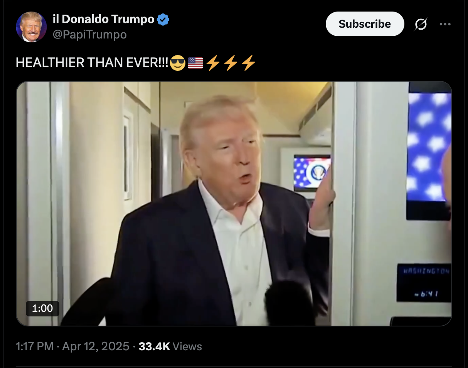Click the Apr 12, 2025 date
Screen dimensions: 468x368
96,346
